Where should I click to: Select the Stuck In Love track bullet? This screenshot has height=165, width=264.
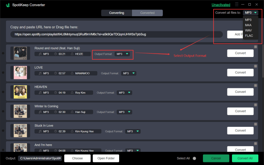pos(3,131)
